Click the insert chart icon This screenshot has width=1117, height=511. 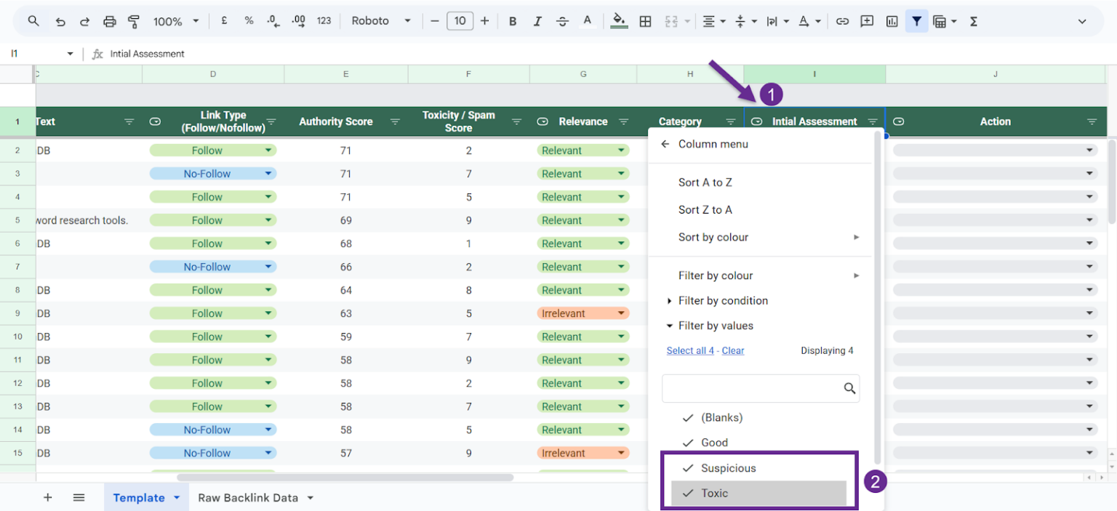(892, 21)
